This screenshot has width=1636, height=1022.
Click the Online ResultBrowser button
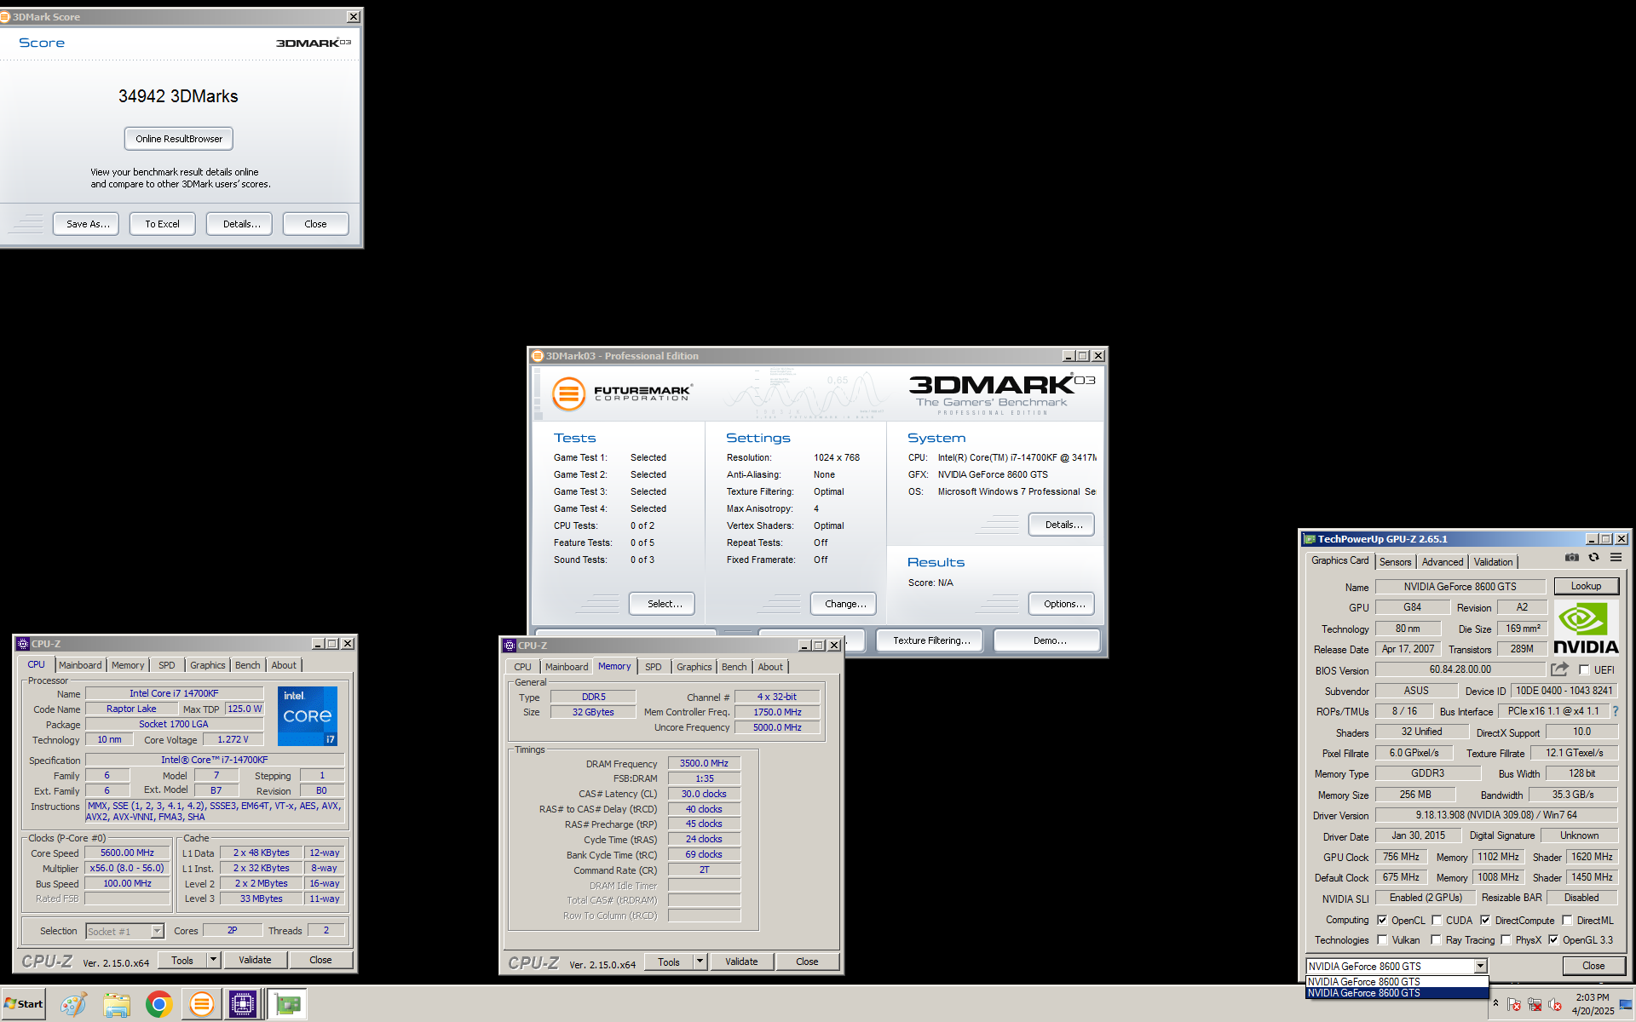179,139
